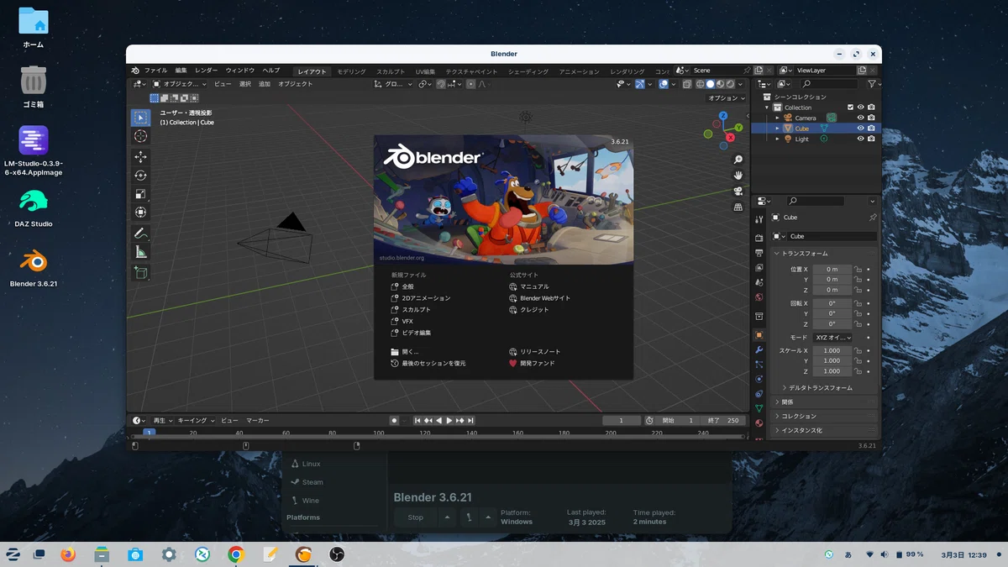
Task: Open Release Notes link on splash
Action: point(535,352)
